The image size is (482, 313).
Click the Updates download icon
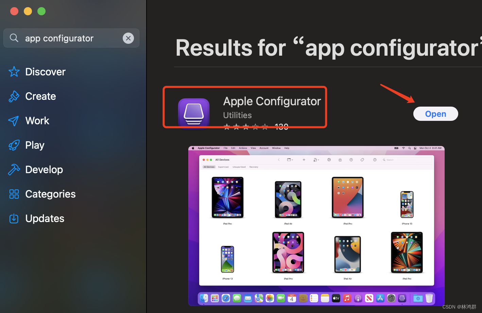14,218
